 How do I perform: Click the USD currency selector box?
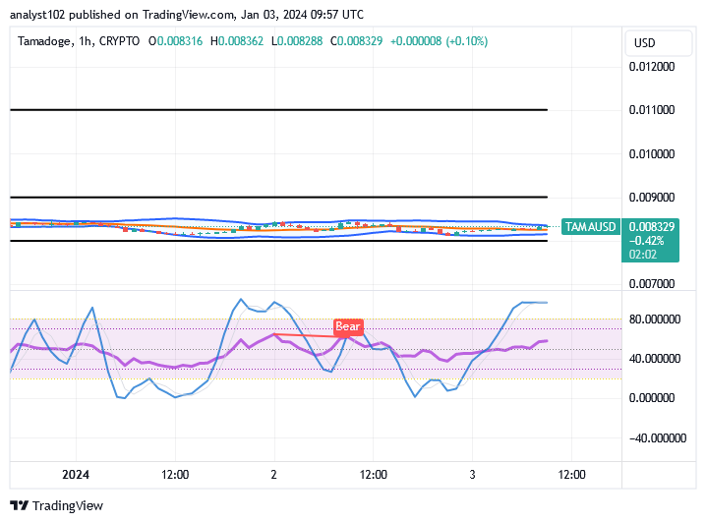tap(658, 43)
